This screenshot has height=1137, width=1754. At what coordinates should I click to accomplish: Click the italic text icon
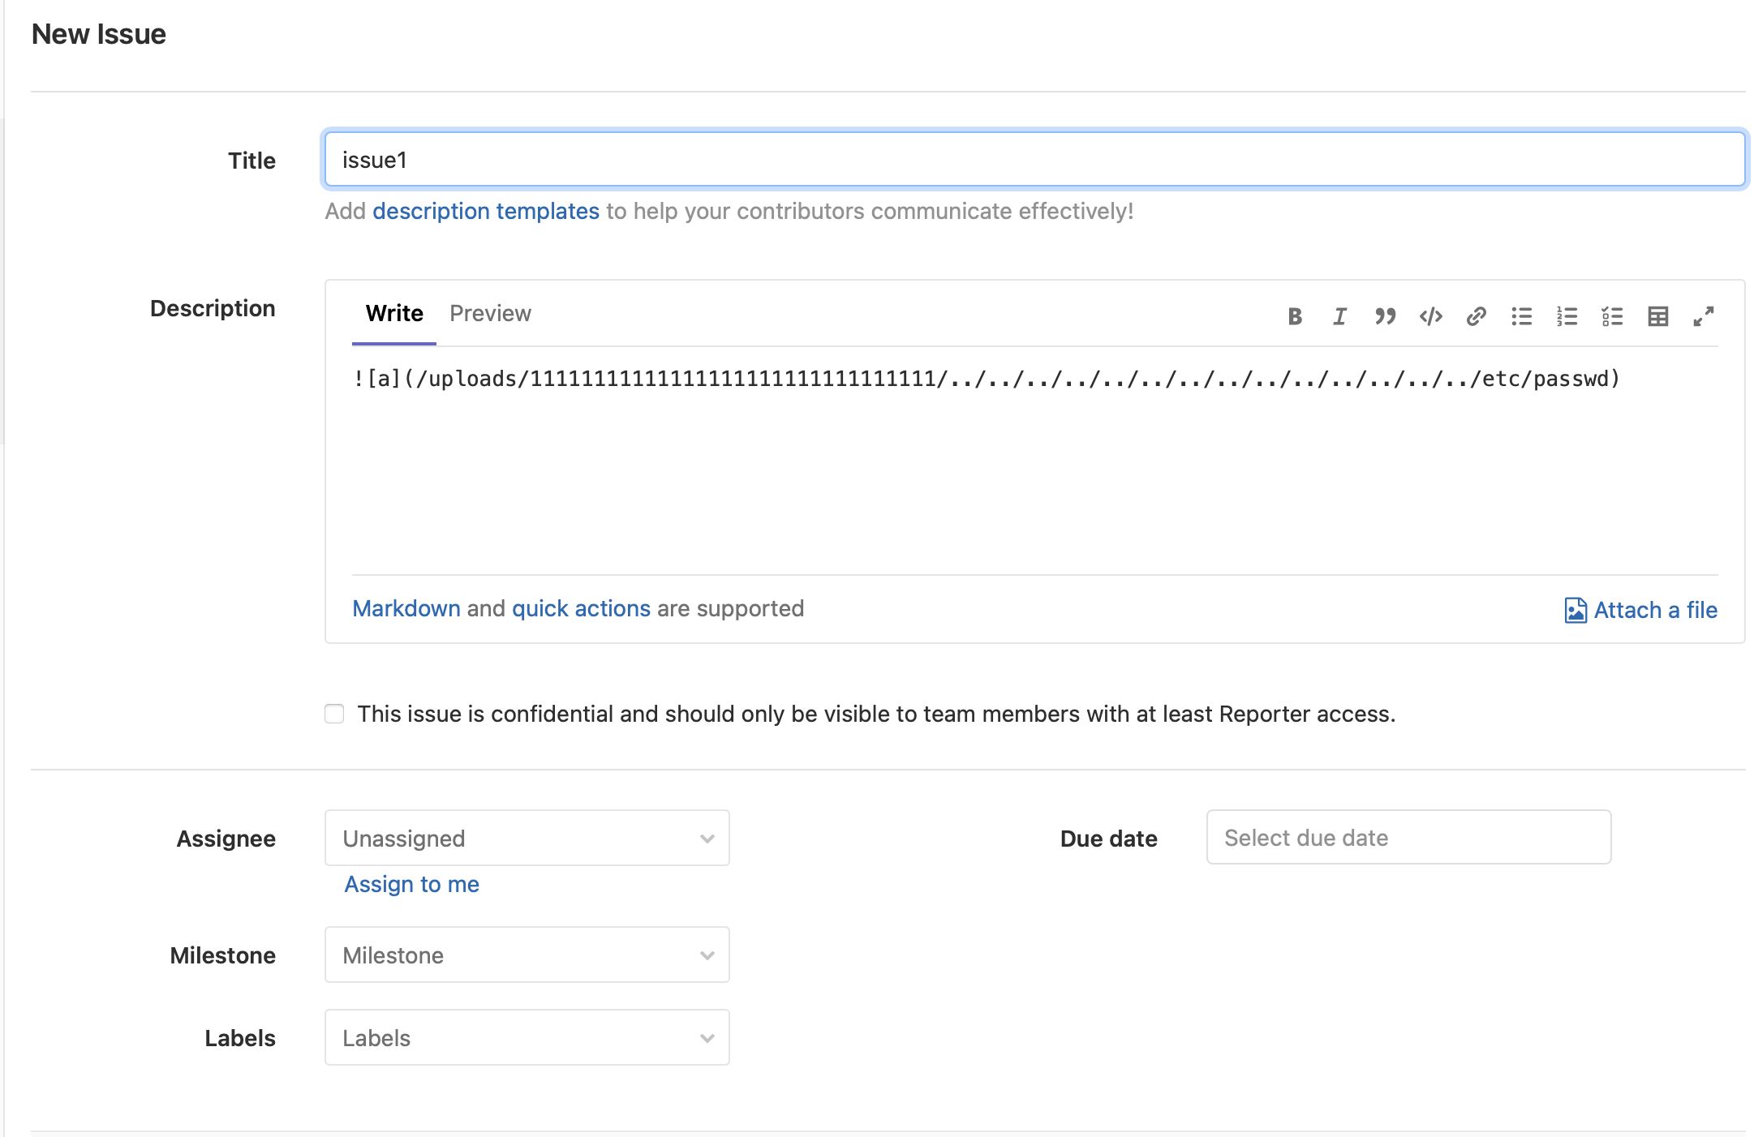tap(1339, 316)
